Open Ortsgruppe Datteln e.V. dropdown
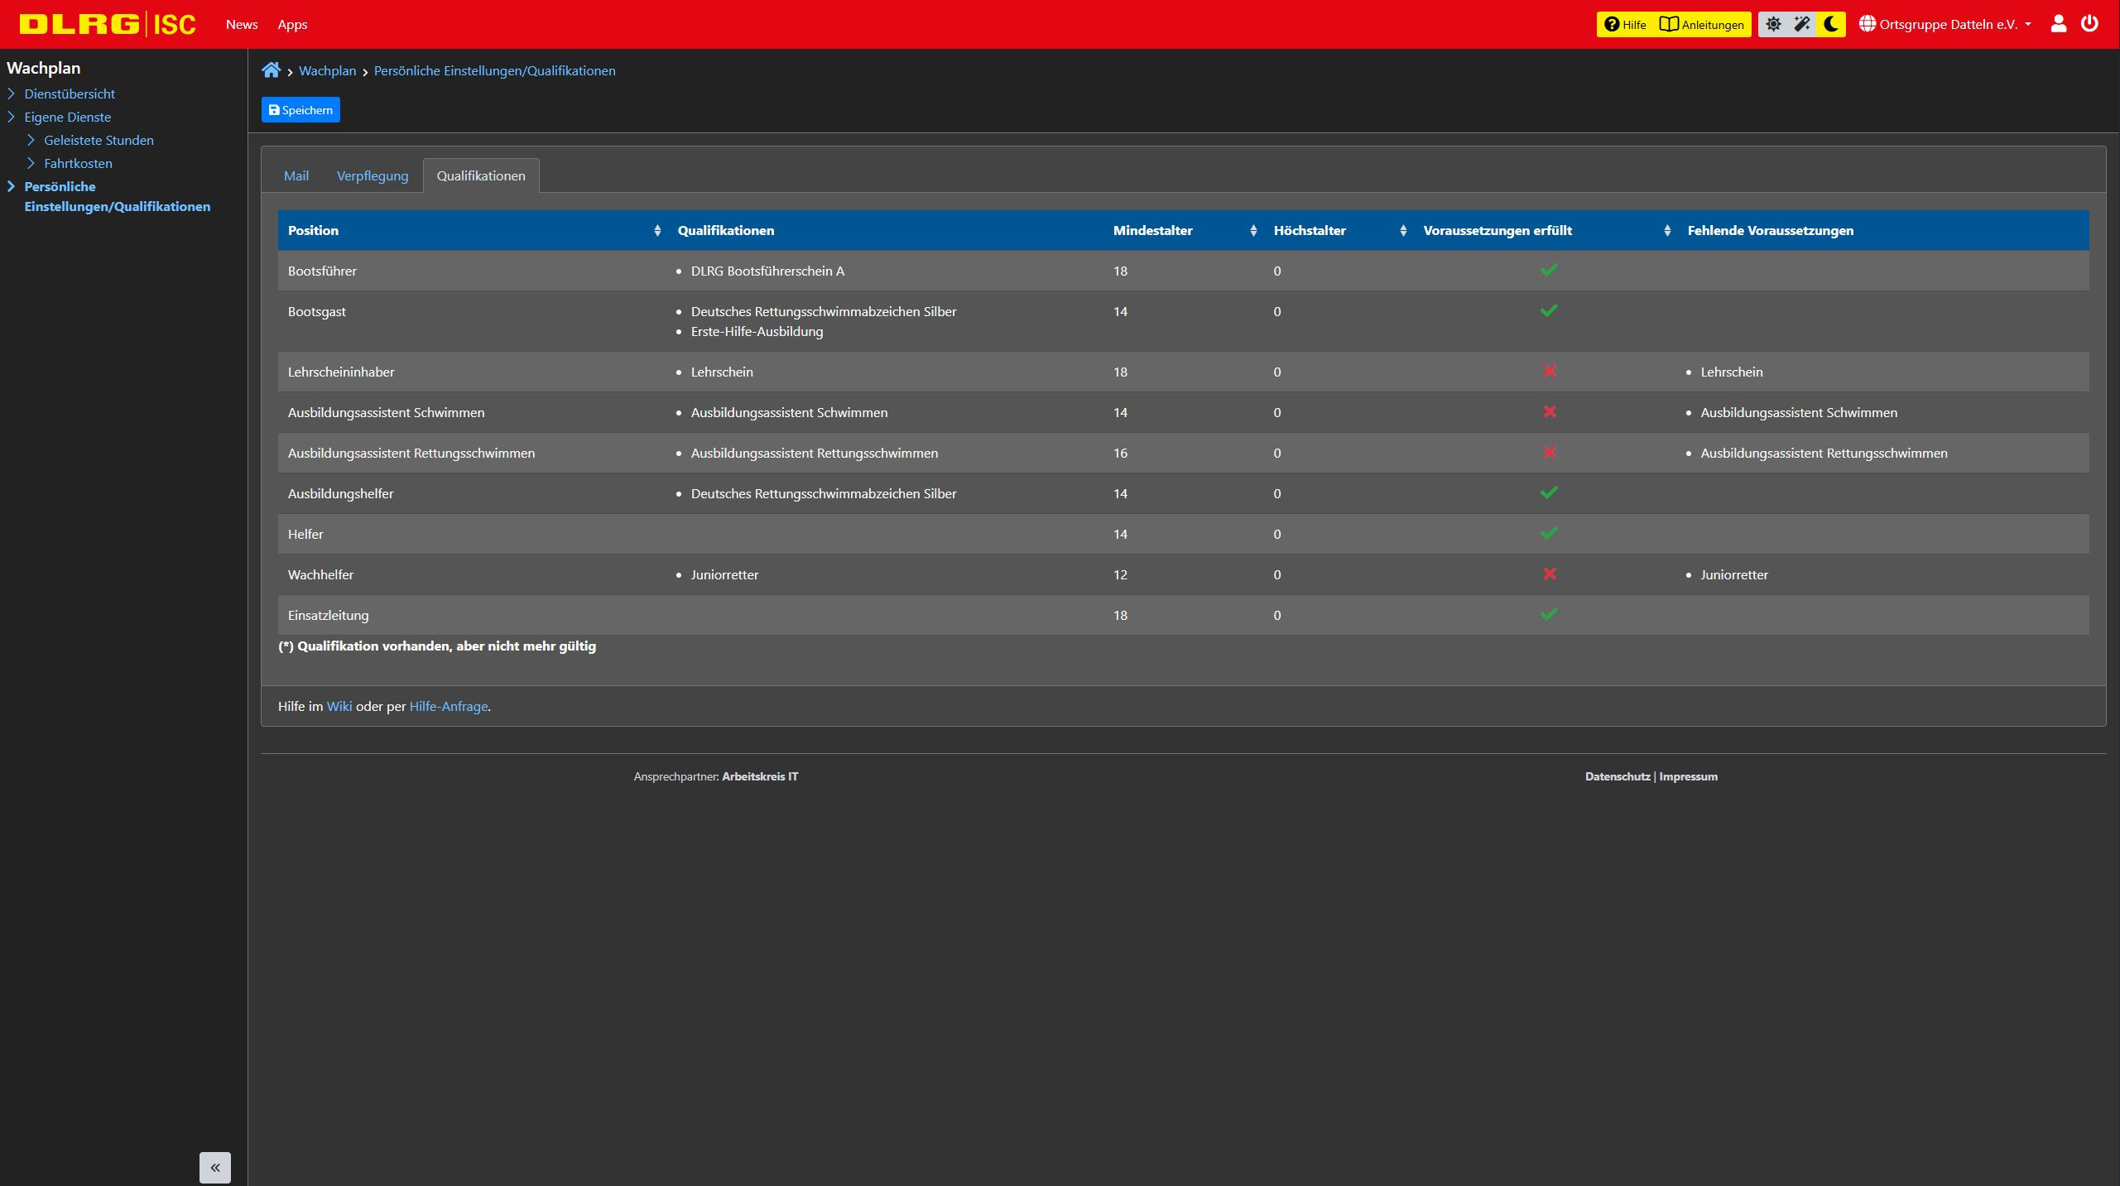 click(x=1945, y=24)
